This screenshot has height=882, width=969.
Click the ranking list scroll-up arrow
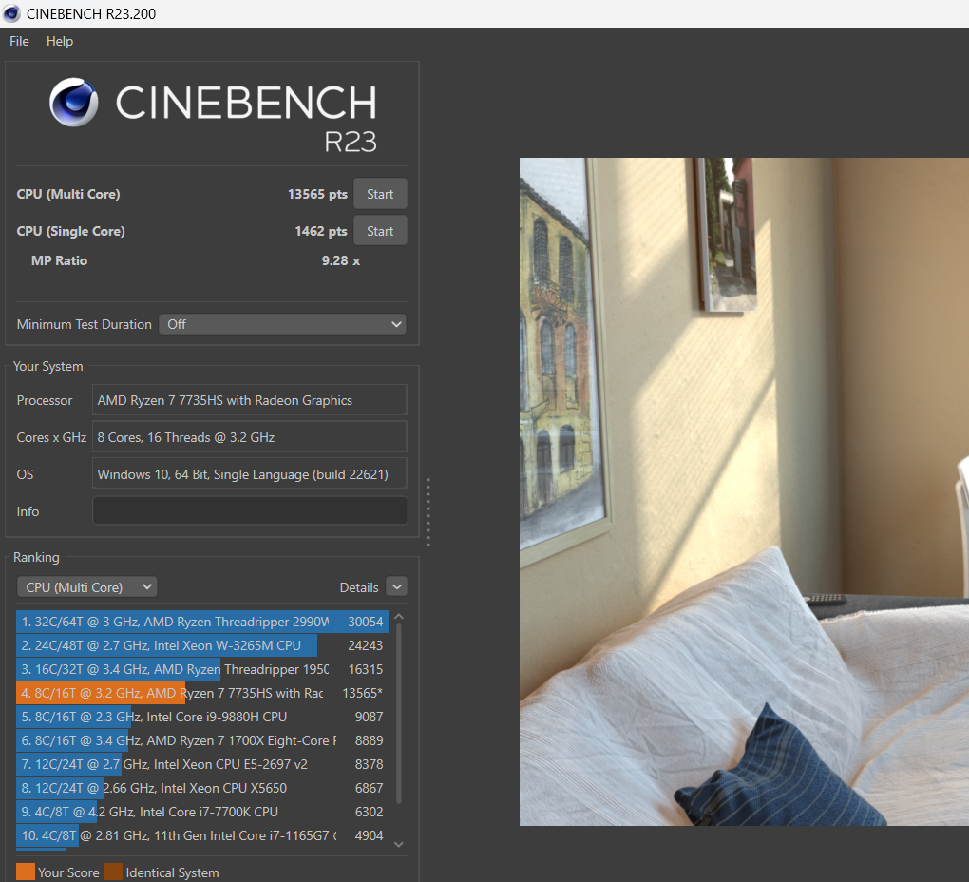pos(399,617)
